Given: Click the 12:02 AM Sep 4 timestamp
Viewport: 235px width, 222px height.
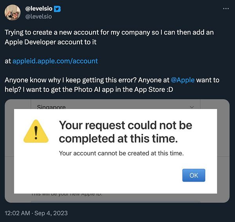Looking at the screenshot, I should (36, 213).
